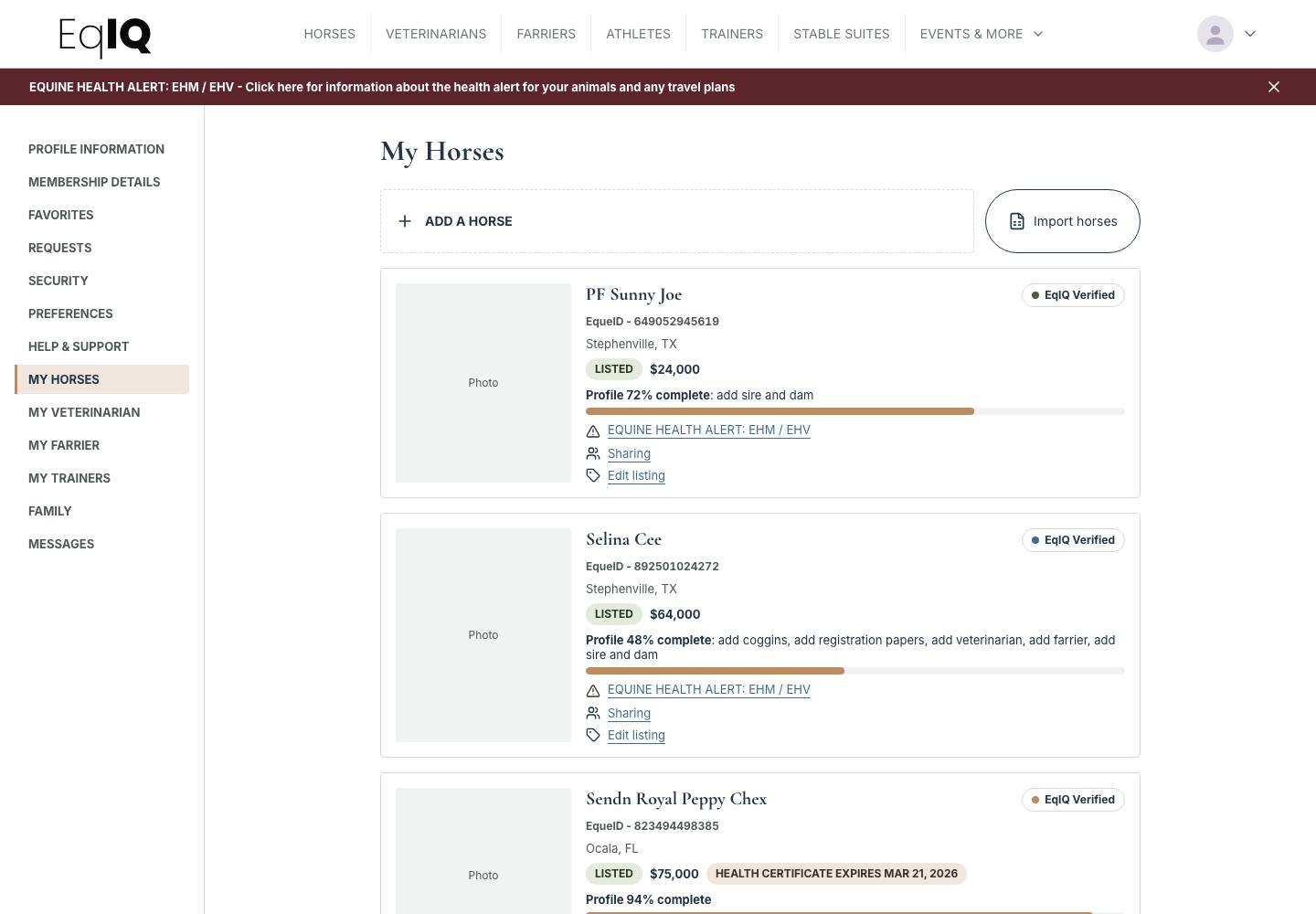Click the $64,000 price text

click(675, 614)
